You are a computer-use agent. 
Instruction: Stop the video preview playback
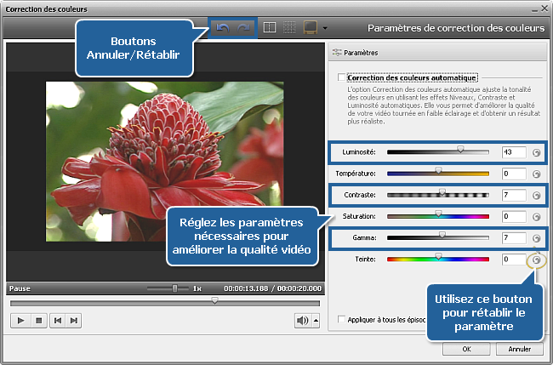(x=38, y=320)
